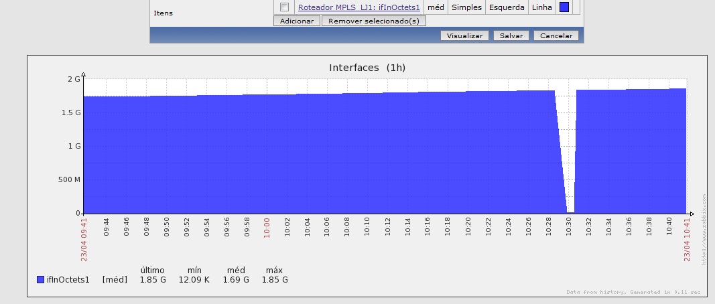Image resolution: width=715 pixels, height=304 pixels.
Task: Click the ifInOctets1 legend label
Action: pos(68,280)
